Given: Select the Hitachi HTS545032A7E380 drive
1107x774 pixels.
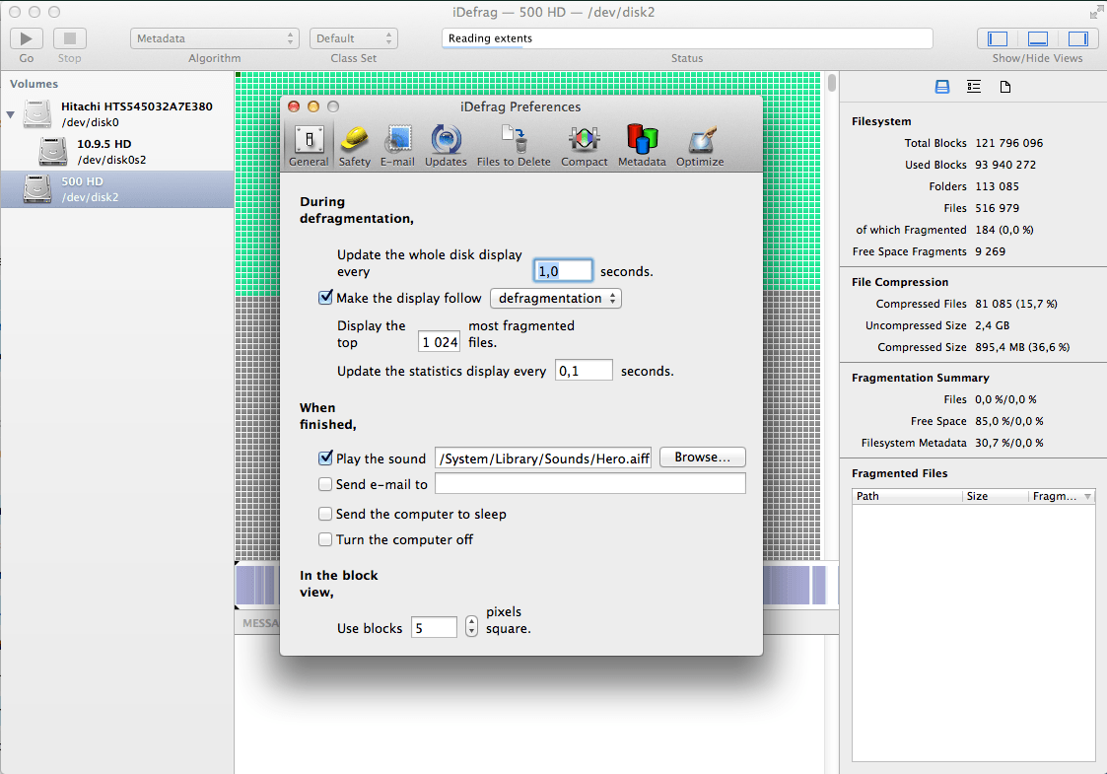Looking at the screenshot, I should pyautogui.click(x=117, y=113).
